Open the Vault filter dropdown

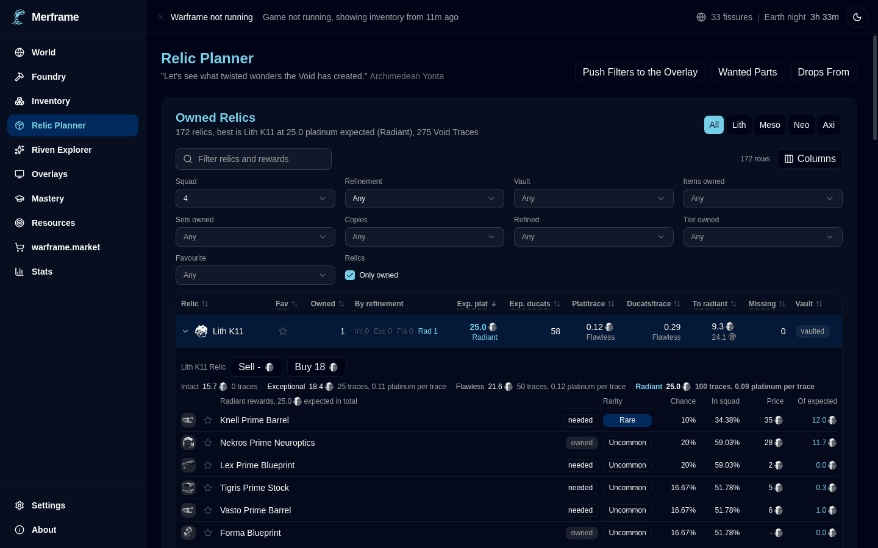[x=593, y=198]
